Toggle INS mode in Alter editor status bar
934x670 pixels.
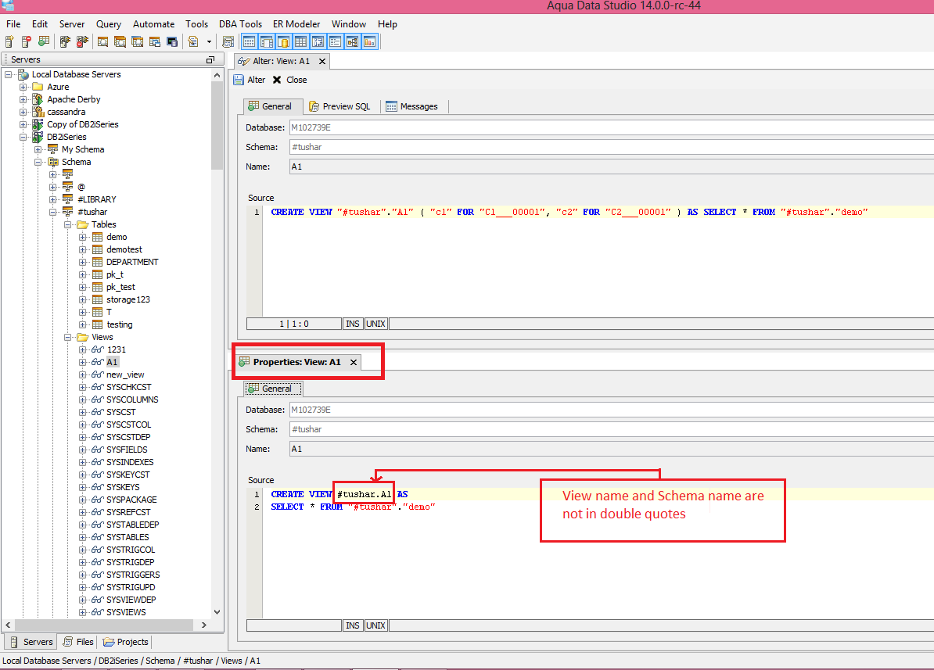pos(353,324)
